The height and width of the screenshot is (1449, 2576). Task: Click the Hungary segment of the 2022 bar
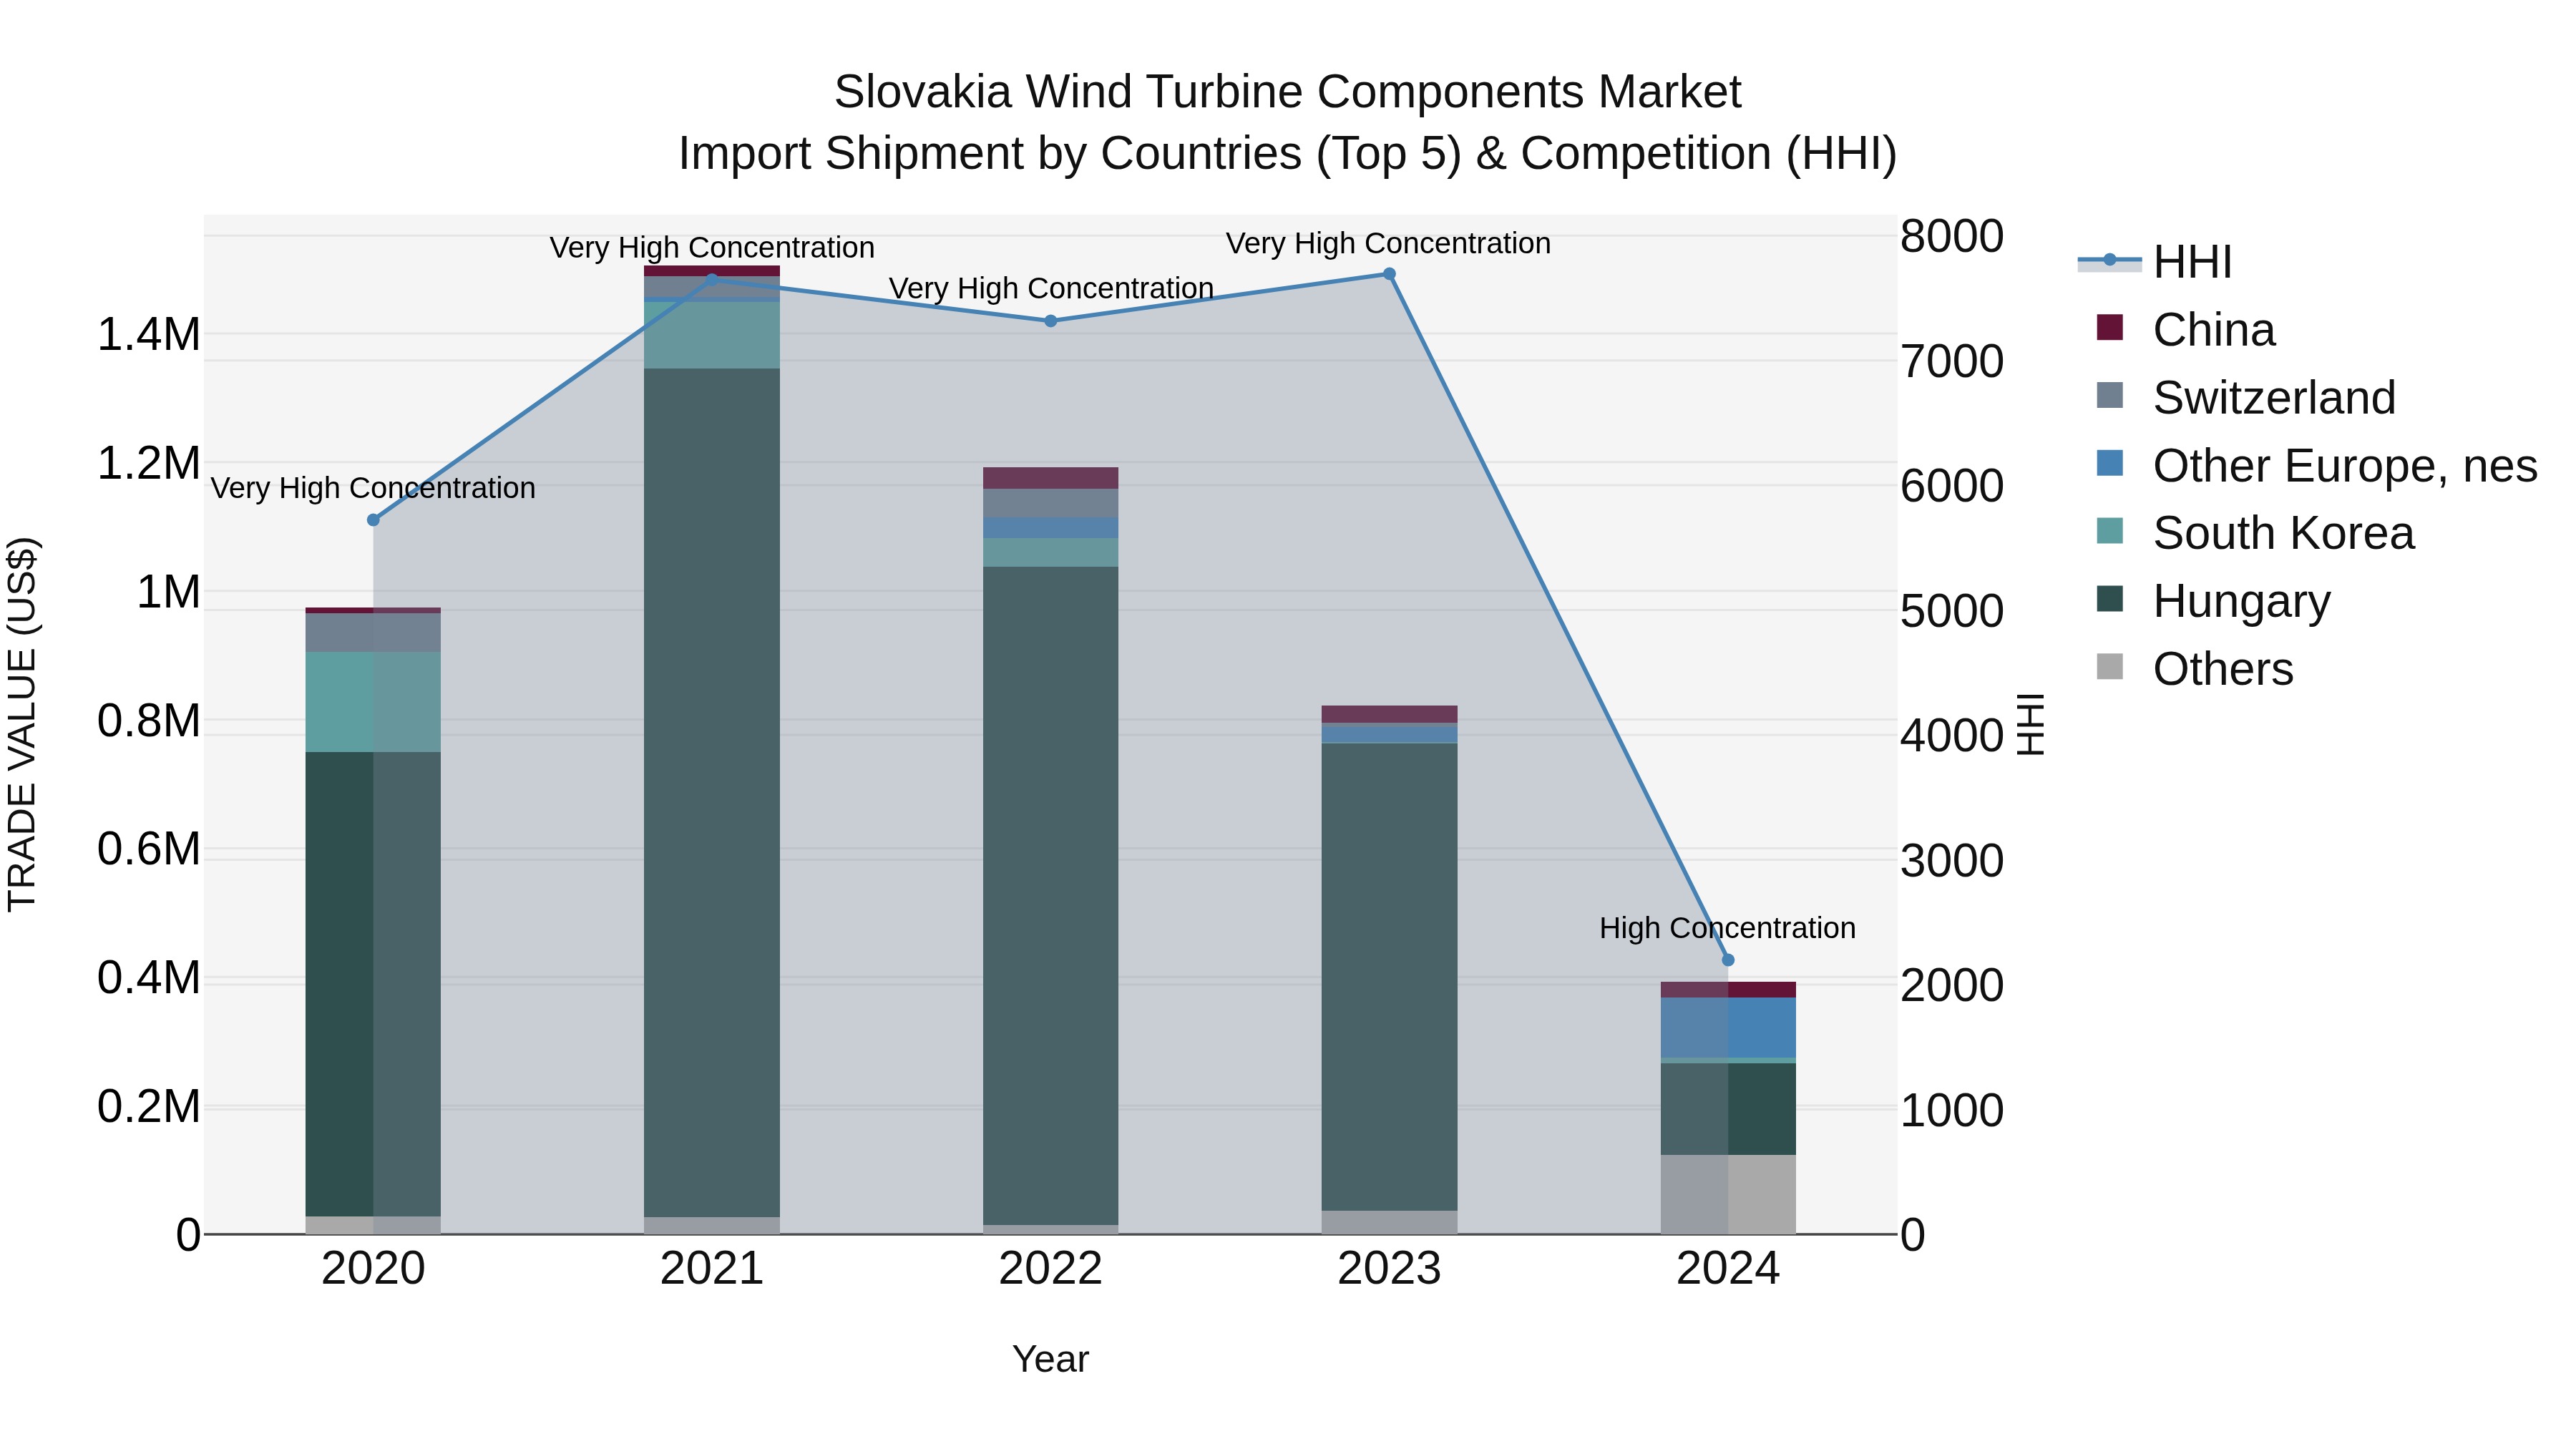point(1050,896)
